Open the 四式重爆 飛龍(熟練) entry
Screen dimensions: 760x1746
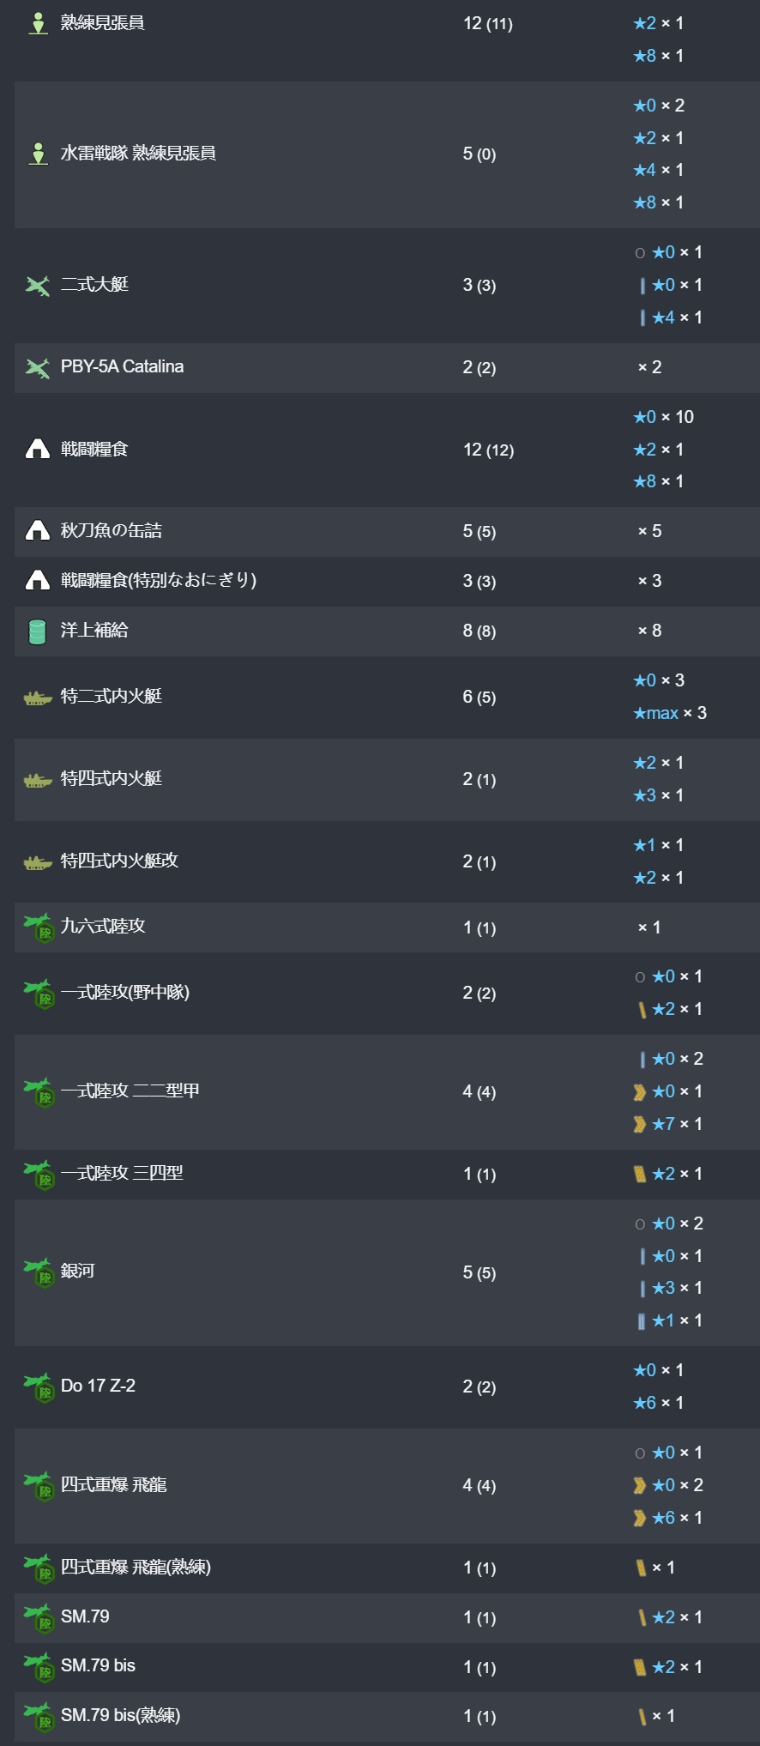coord(136,1568)
